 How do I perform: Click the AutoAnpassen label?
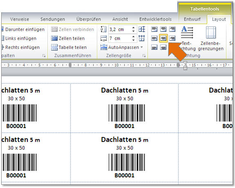tap(124, 47)
